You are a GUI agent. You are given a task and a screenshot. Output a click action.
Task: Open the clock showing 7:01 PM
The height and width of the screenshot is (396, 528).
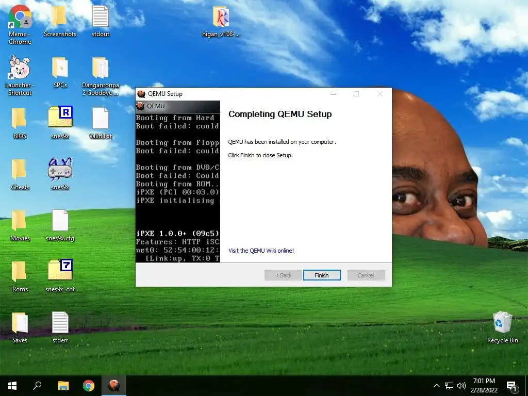click(x=484, y=386)
